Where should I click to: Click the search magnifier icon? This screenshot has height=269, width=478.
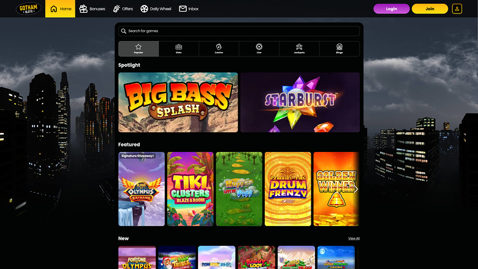pos(123,31)
